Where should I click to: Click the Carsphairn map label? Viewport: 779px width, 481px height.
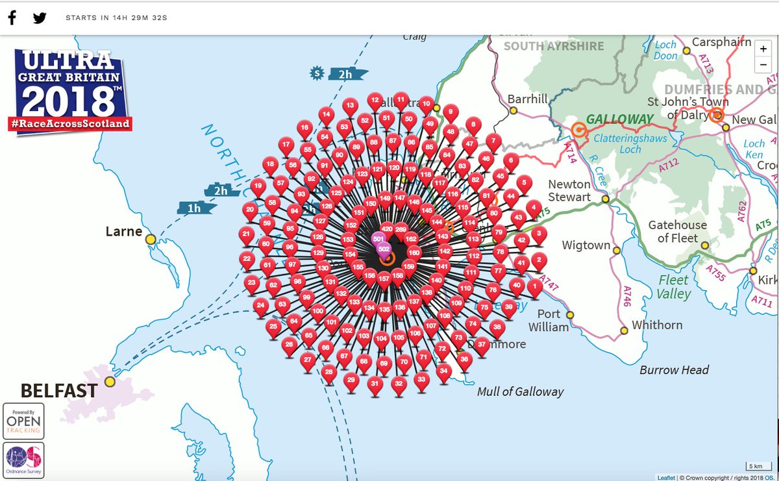coord(722,42)
